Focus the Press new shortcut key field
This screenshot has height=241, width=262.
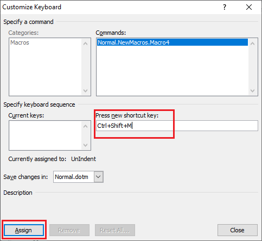tap(177, 126)
